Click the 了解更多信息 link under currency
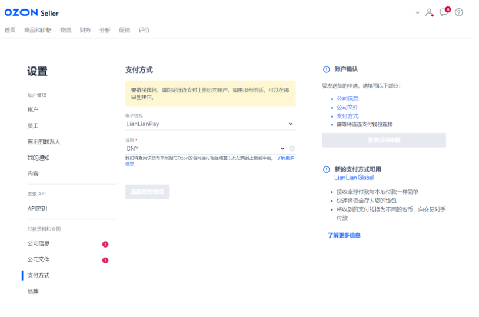 click(x=285, y=158)
